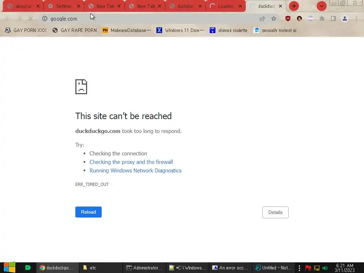View site information icon beside google.com
The image size is (364, 273).
(x=45, y=18)
